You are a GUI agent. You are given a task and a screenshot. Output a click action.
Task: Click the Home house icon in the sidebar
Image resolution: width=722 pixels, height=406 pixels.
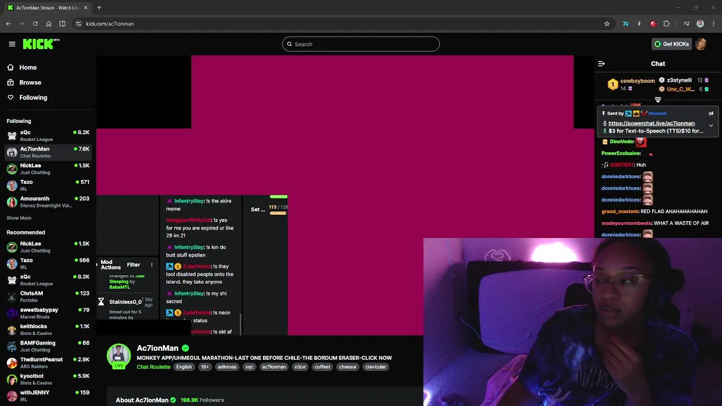[10, 67]
